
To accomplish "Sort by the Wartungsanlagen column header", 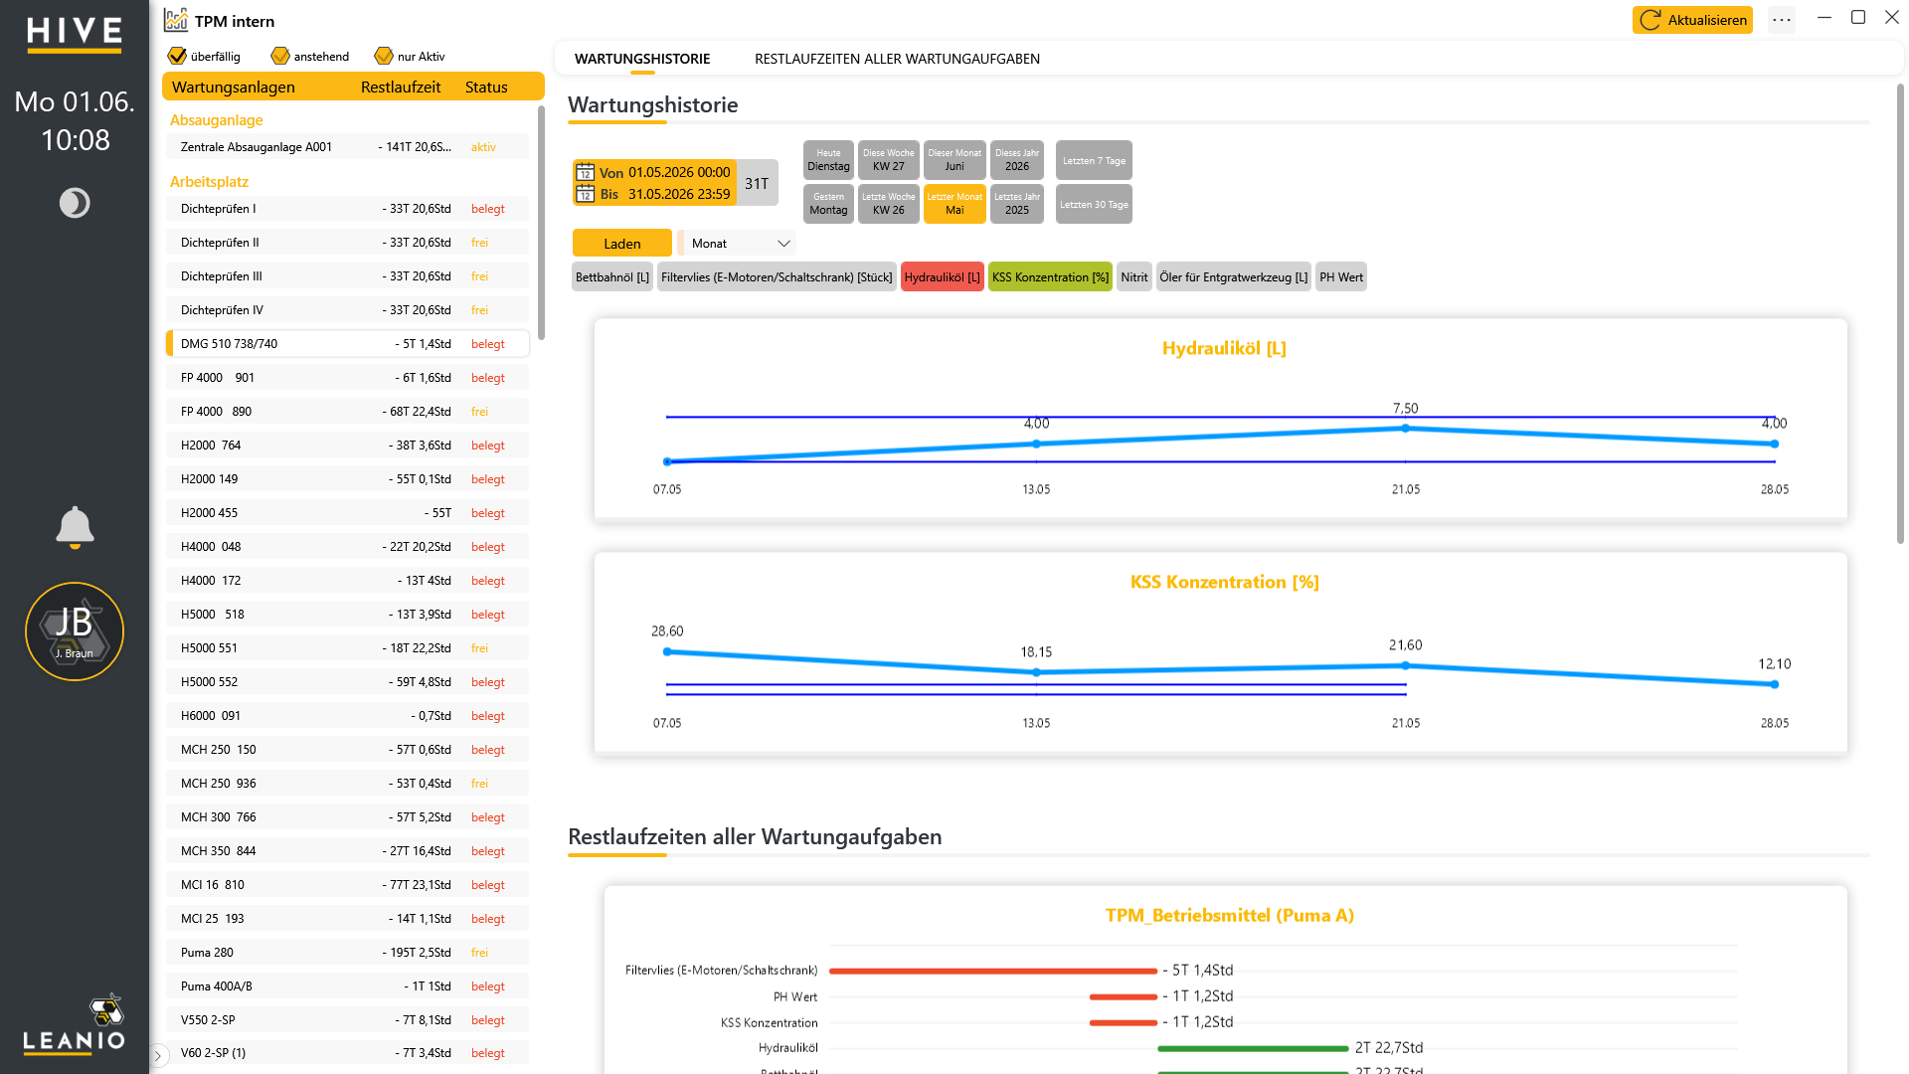I will coord(233,88).
